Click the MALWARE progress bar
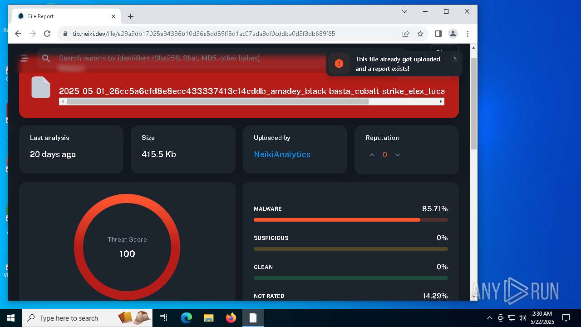This screenshot has height=327, width=581. 351,220
